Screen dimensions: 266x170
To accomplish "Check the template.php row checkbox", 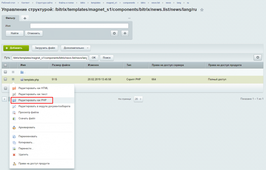I will coord(5,79).
